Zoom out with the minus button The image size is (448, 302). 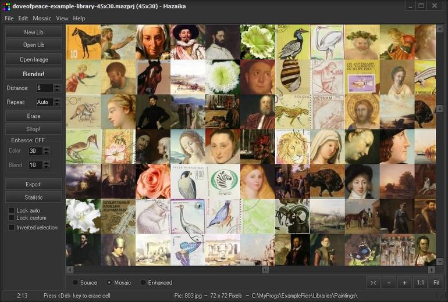[389, 283]
